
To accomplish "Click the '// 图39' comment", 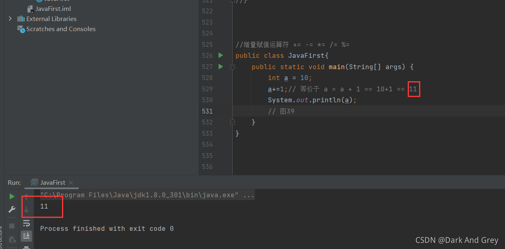I will pos(281,111).
